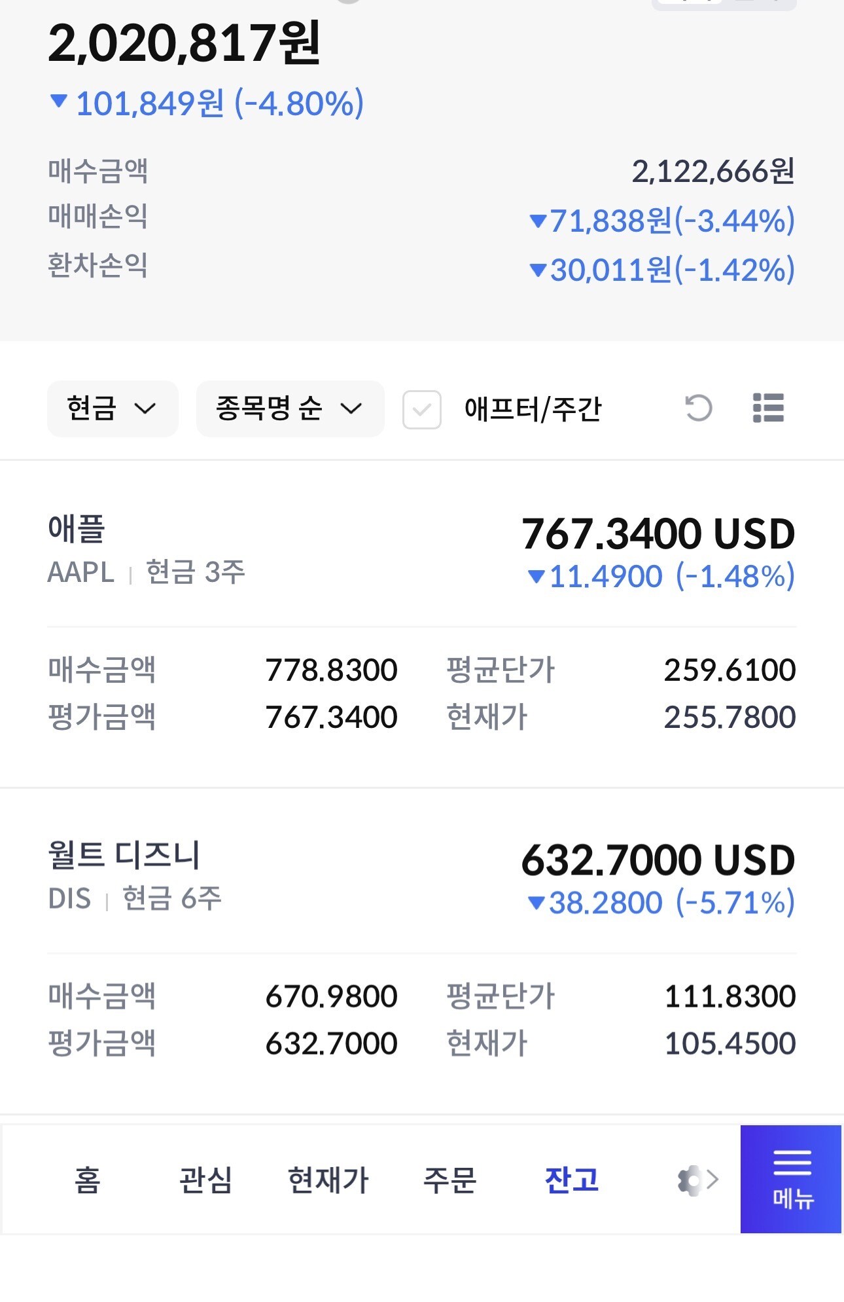Click the DIS ticker label

coord(69,899)
